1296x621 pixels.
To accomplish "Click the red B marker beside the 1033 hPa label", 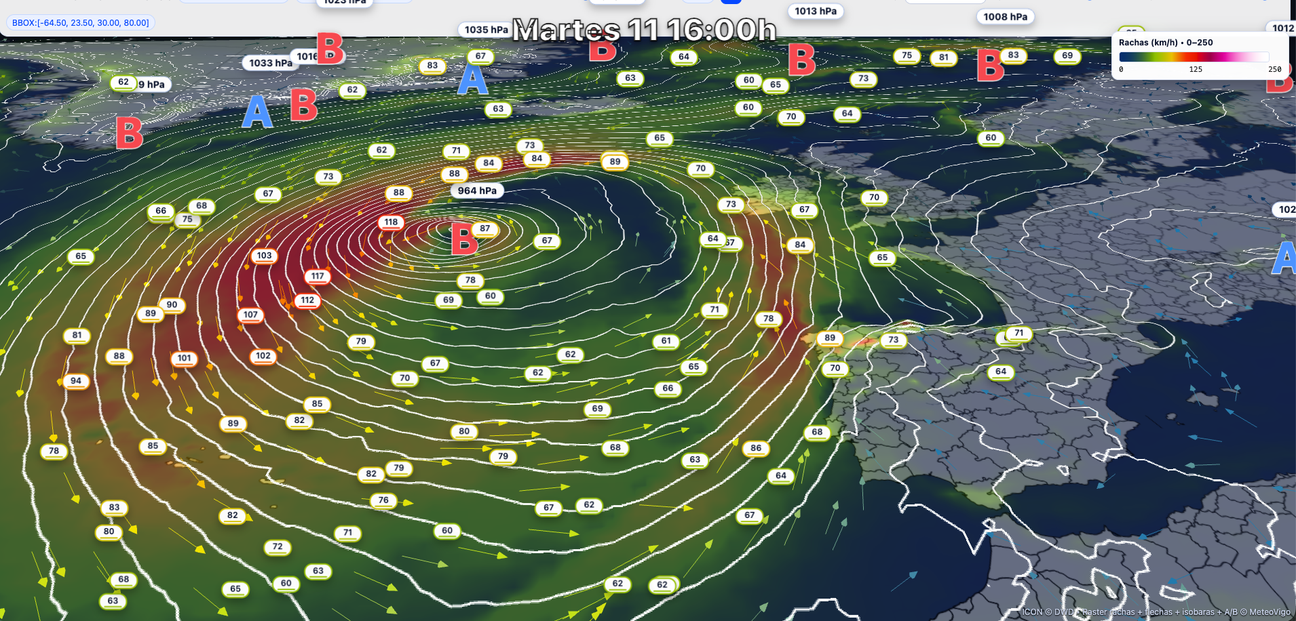I will click(x=330, y=48).
